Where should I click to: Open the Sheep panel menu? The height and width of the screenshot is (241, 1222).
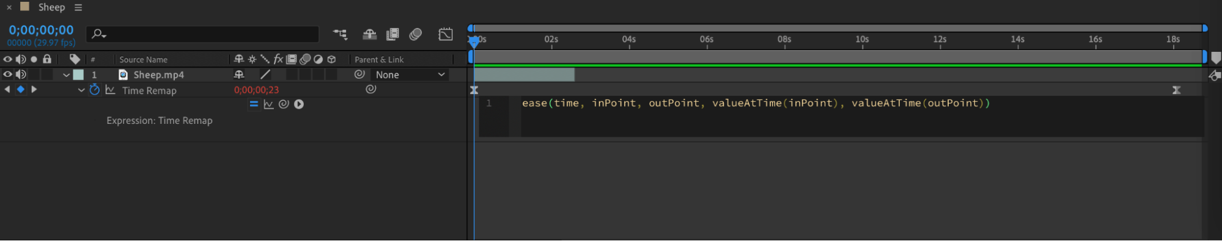(78, 7)
